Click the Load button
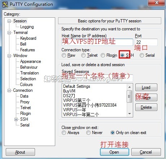The height and width of the screenshot is (159, 166). pyautogui.click(x=146, y=87)
